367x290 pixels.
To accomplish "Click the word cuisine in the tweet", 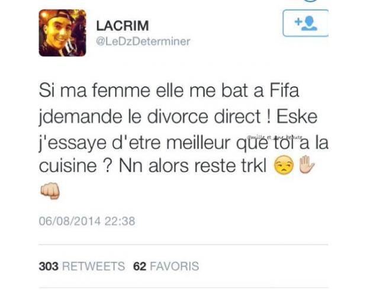I will pyautogui.click(x=68, y=166).
